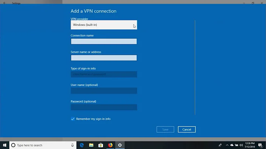Uncheck Remember my sign-in info

click(x=73, y=119)
